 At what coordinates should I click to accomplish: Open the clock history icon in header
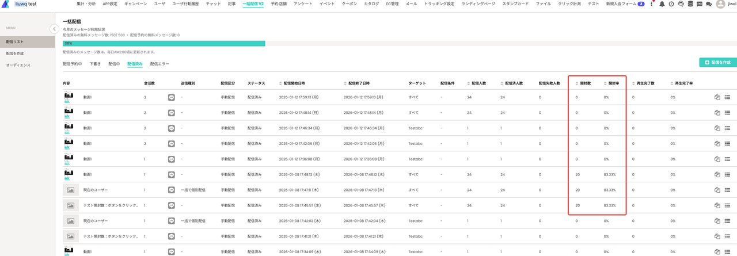[x=671, y=4]
